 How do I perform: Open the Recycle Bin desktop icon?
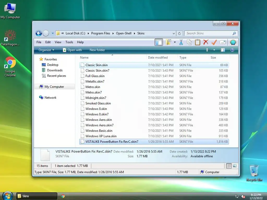[x=254, y=173]
